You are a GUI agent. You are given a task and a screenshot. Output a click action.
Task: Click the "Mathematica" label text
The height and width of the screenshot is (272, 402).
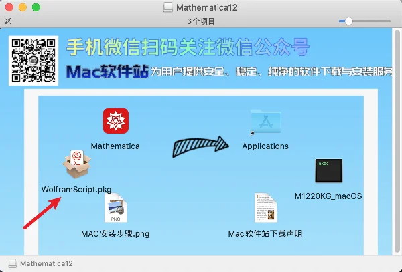(115, 146)
